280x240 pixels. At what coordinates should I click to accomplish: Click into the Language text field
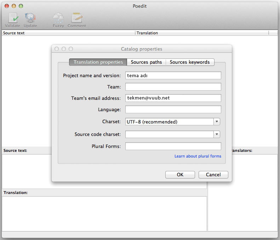(x=173, y=109)
